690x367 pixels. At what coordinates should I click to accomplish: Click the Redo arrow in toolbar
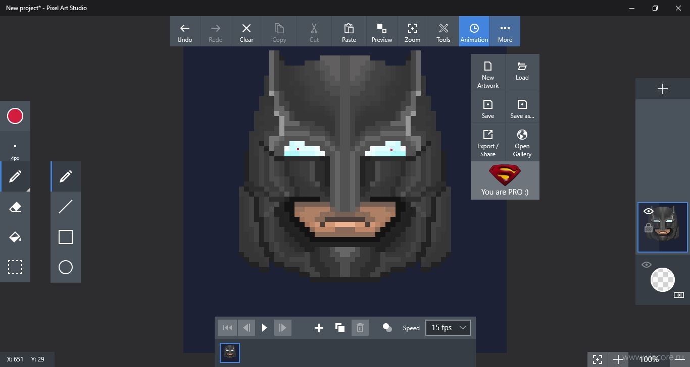pyautogui.click(x=216, y=31)
